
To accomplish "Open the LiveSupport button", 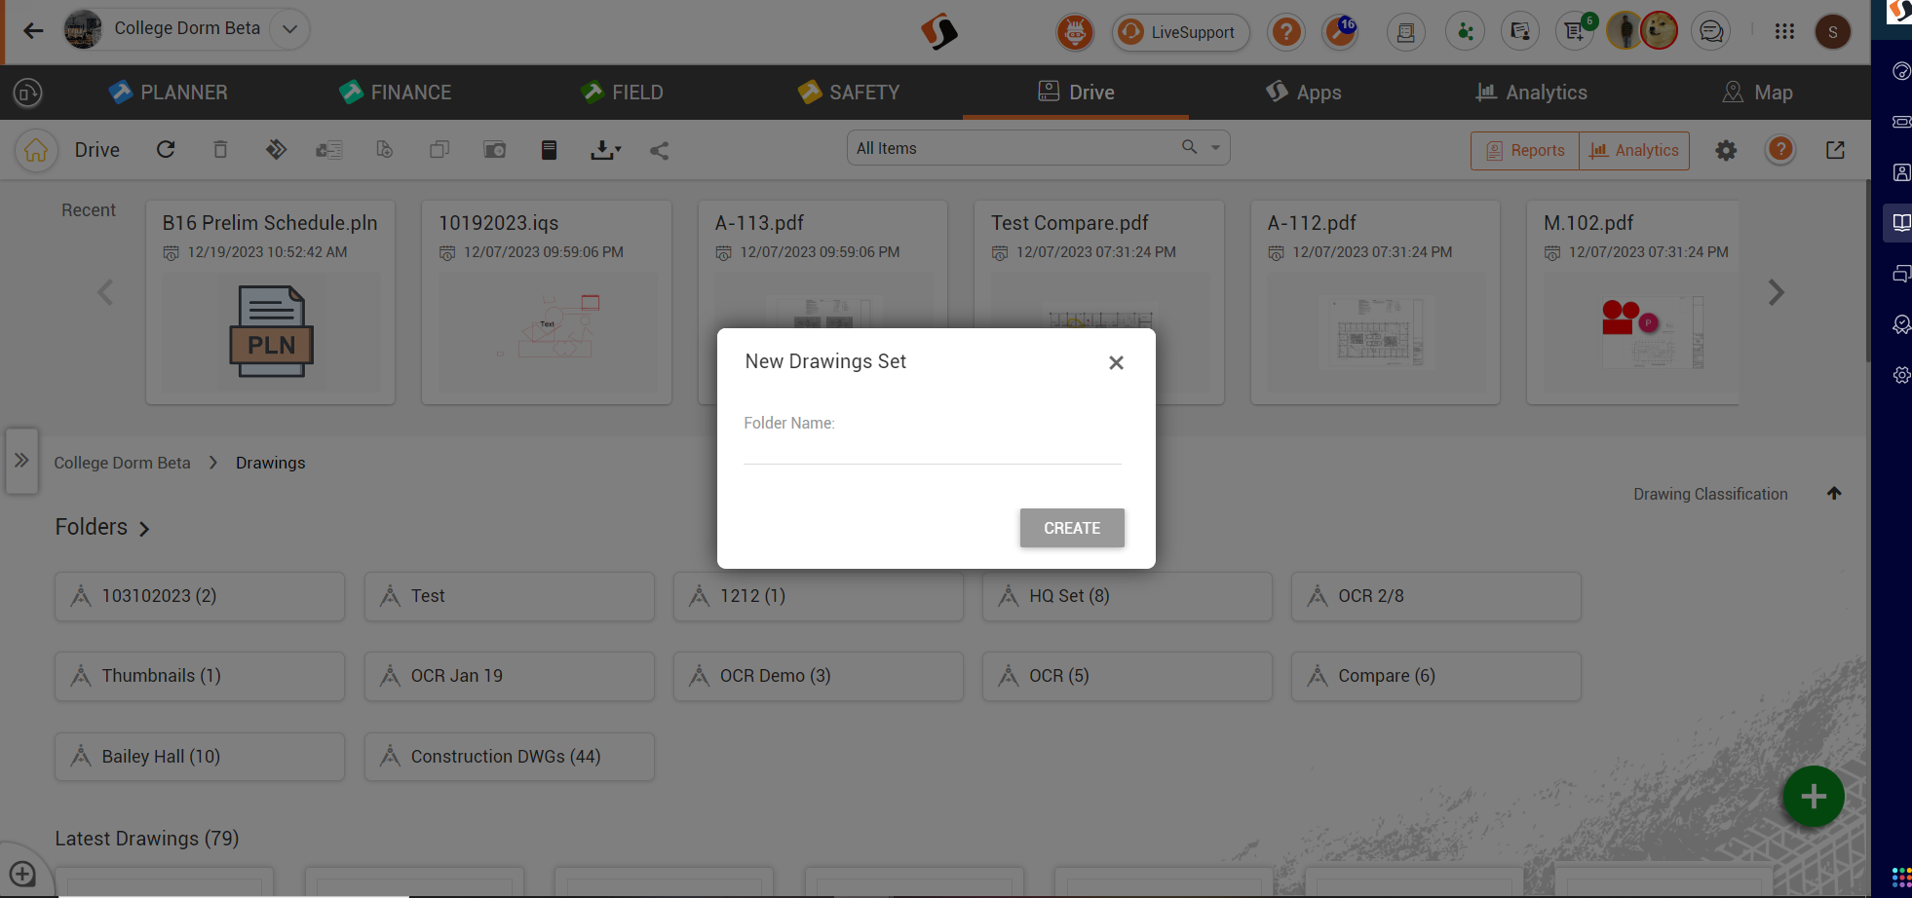I will point(1180,32).
